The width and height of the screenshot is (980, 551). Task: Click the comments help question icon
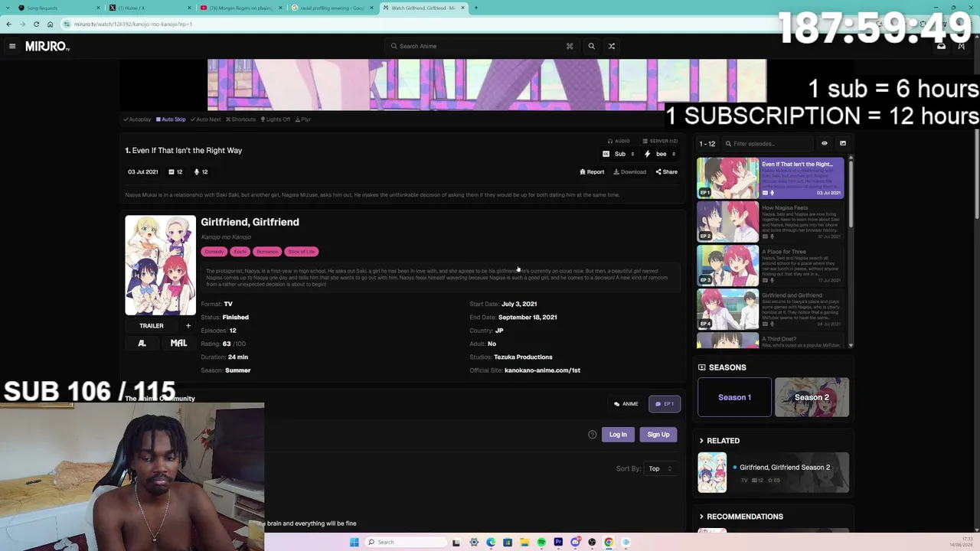pos(592,435)
